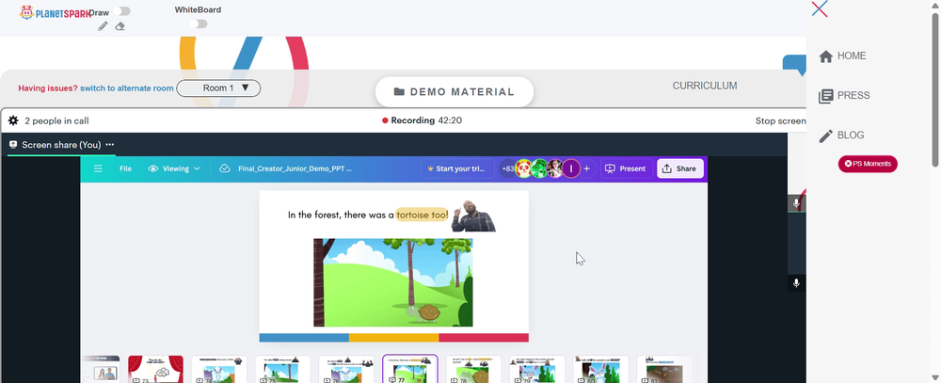Toggle the Draw switch
The image size is (941, 383).
pos(121,11)
